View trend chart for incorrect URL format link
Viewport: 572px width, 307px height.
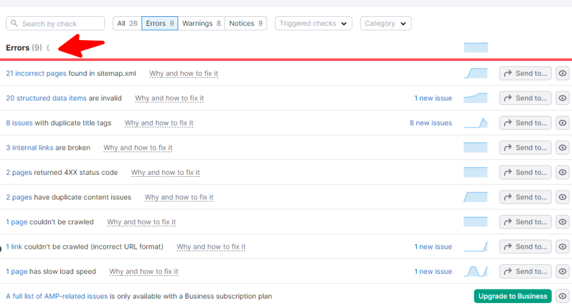(x=476, y=247)
